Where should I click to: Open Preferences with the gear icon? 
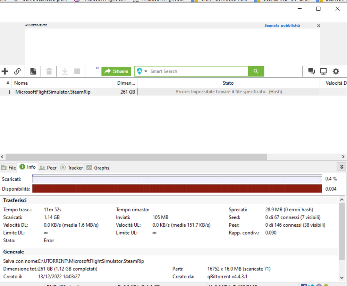[336, 71]
